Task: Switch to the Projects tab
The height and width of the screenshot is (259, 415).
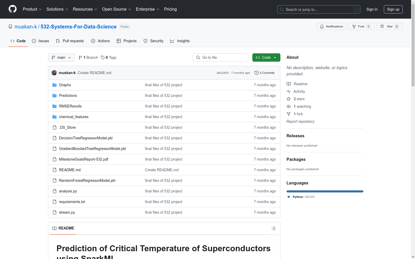Action: [x=127, y=41]
